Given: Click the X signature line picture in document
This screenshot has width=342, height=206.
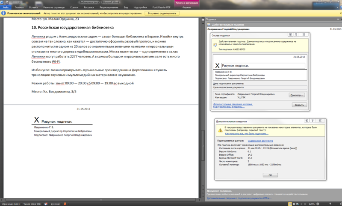Looking at the screenshot, I should point(62,122).
